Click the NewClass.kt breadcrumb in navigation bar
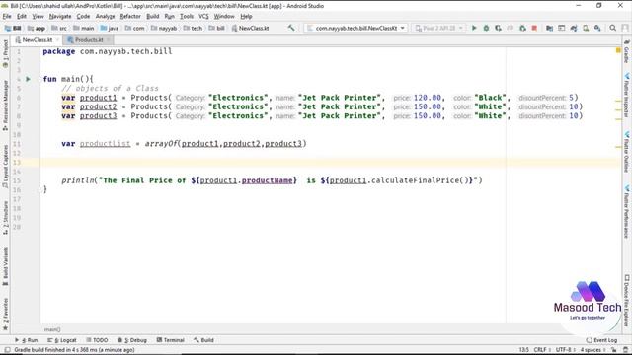The width and height of the screenshot is (632, 355). [250, 28]
